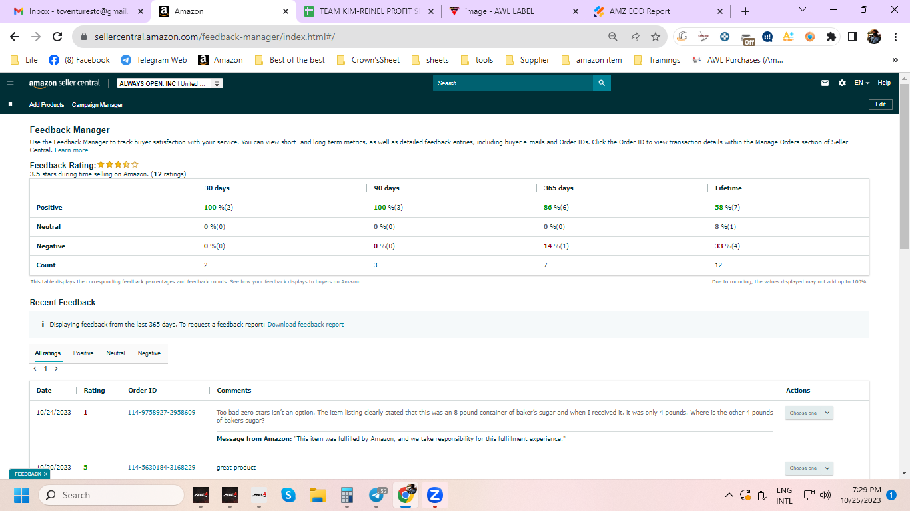The image size is (910, 511).
Task: Open the Chrome three-dot menu
Action: [x=895, y=37]
